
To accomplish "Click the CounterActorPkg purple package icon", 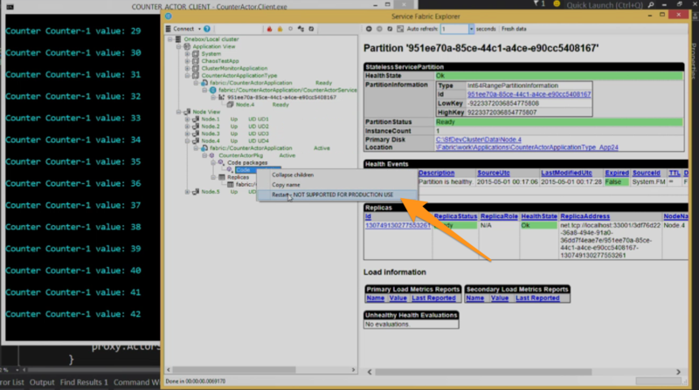I will pos(212,155).
